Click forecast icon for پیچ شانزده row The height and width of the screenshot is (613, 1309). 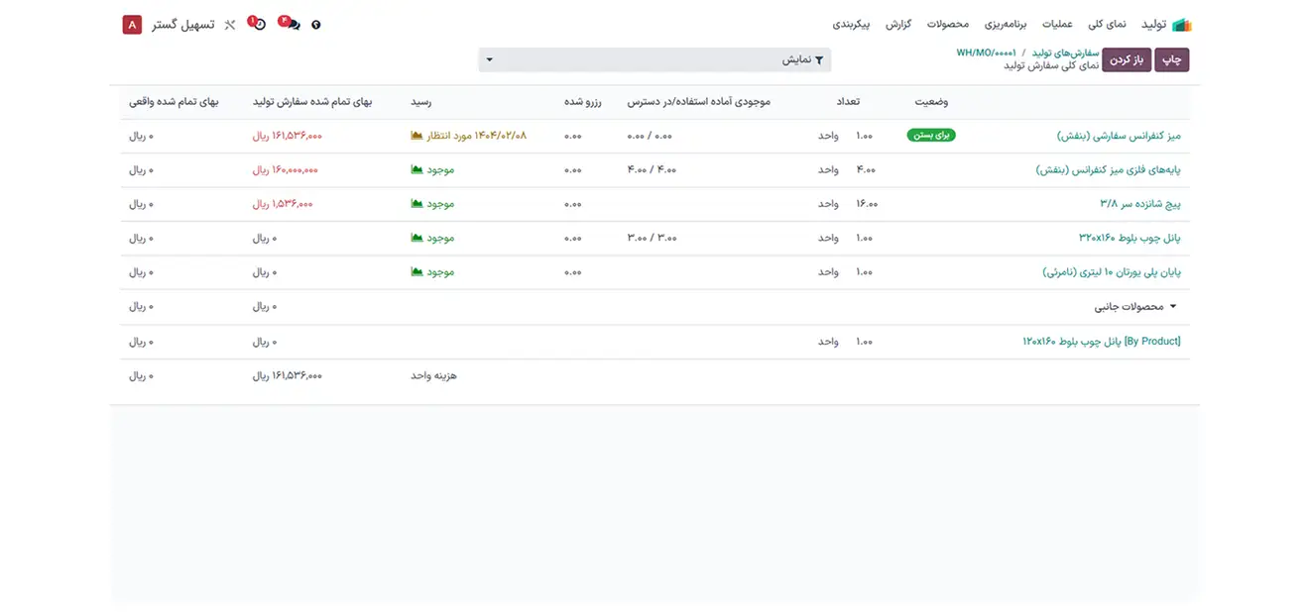point(416,204)
